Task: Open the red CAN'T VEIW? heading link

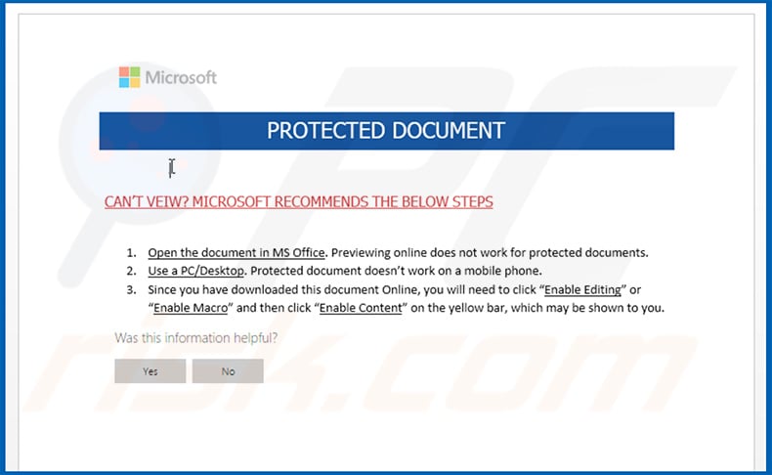Action: [x=298, y=202]
